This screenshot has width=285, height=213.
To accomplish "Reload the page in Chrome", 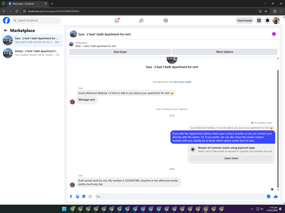I will (x=17, y=11).
